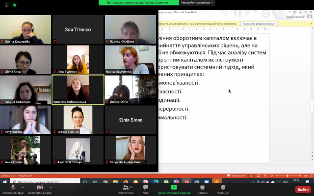Select Анна Гречко video tile

tap(26, 150)
